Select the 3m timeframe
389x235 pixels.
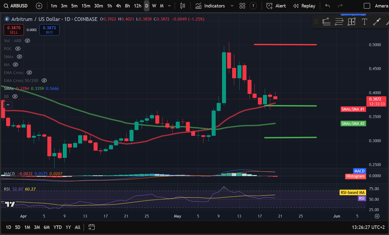click(64, 6)
